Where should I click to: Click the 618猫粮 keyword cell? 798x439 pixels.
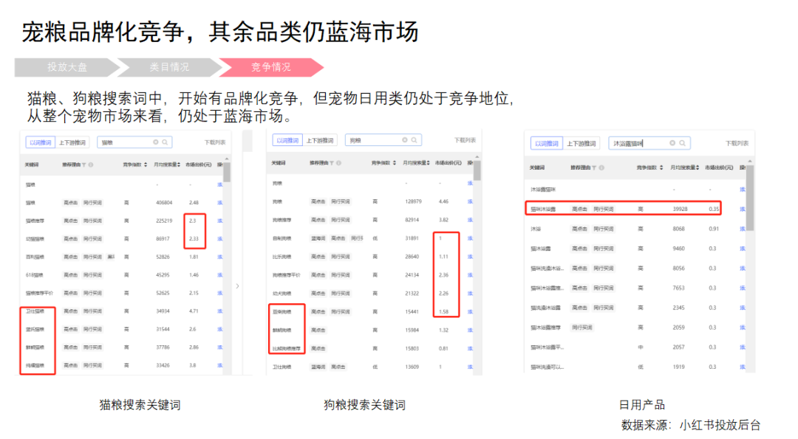(34, 275)
